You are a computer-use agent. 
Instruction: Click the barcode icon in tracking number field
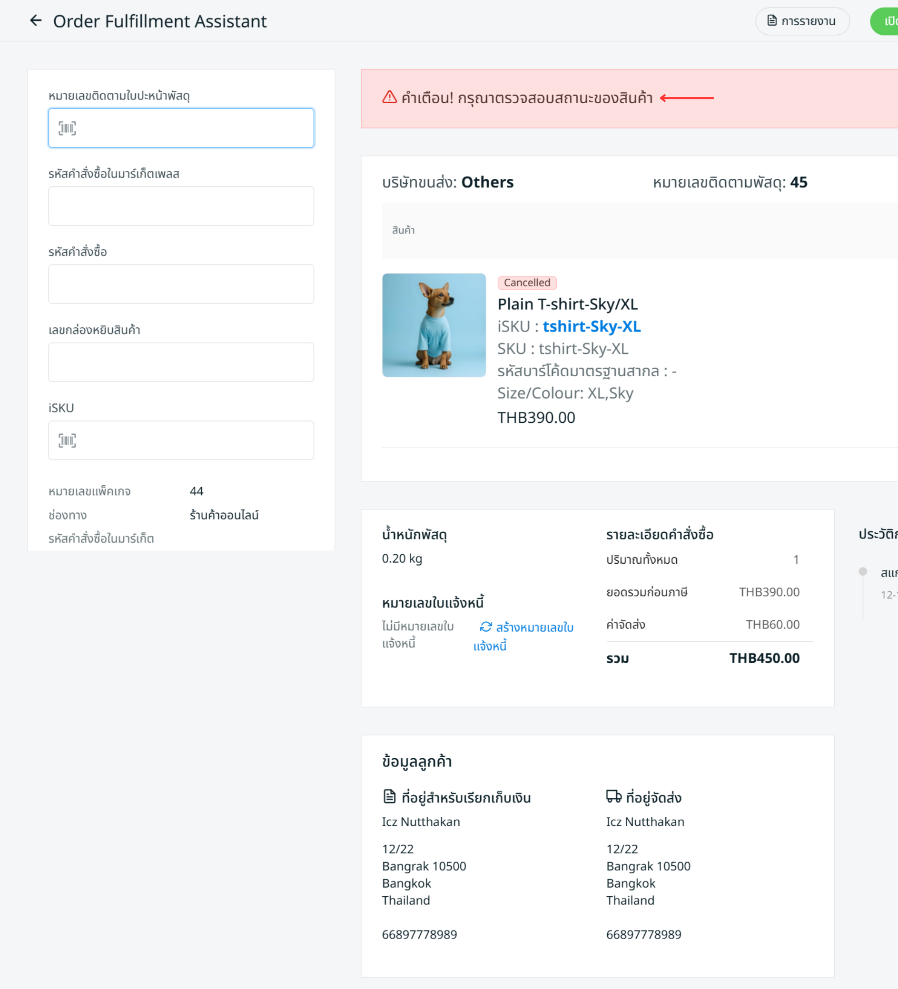67,128
